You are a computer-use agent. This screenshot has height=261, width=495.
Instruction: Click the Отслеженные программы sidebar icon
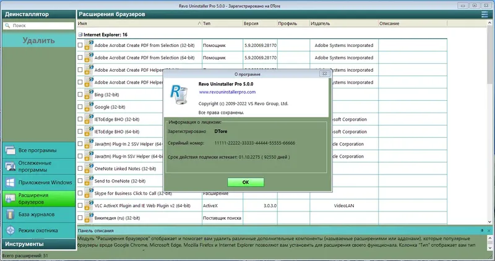click(x=10, y=166)
